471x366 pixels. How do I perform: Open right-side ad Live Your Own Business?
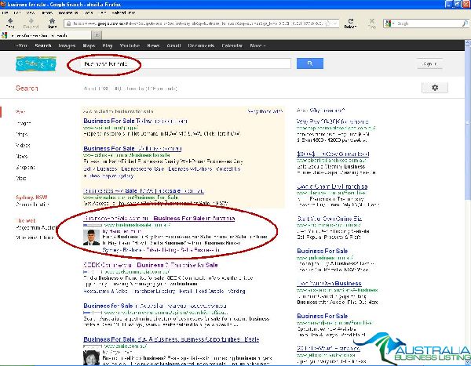pos(329,283)
